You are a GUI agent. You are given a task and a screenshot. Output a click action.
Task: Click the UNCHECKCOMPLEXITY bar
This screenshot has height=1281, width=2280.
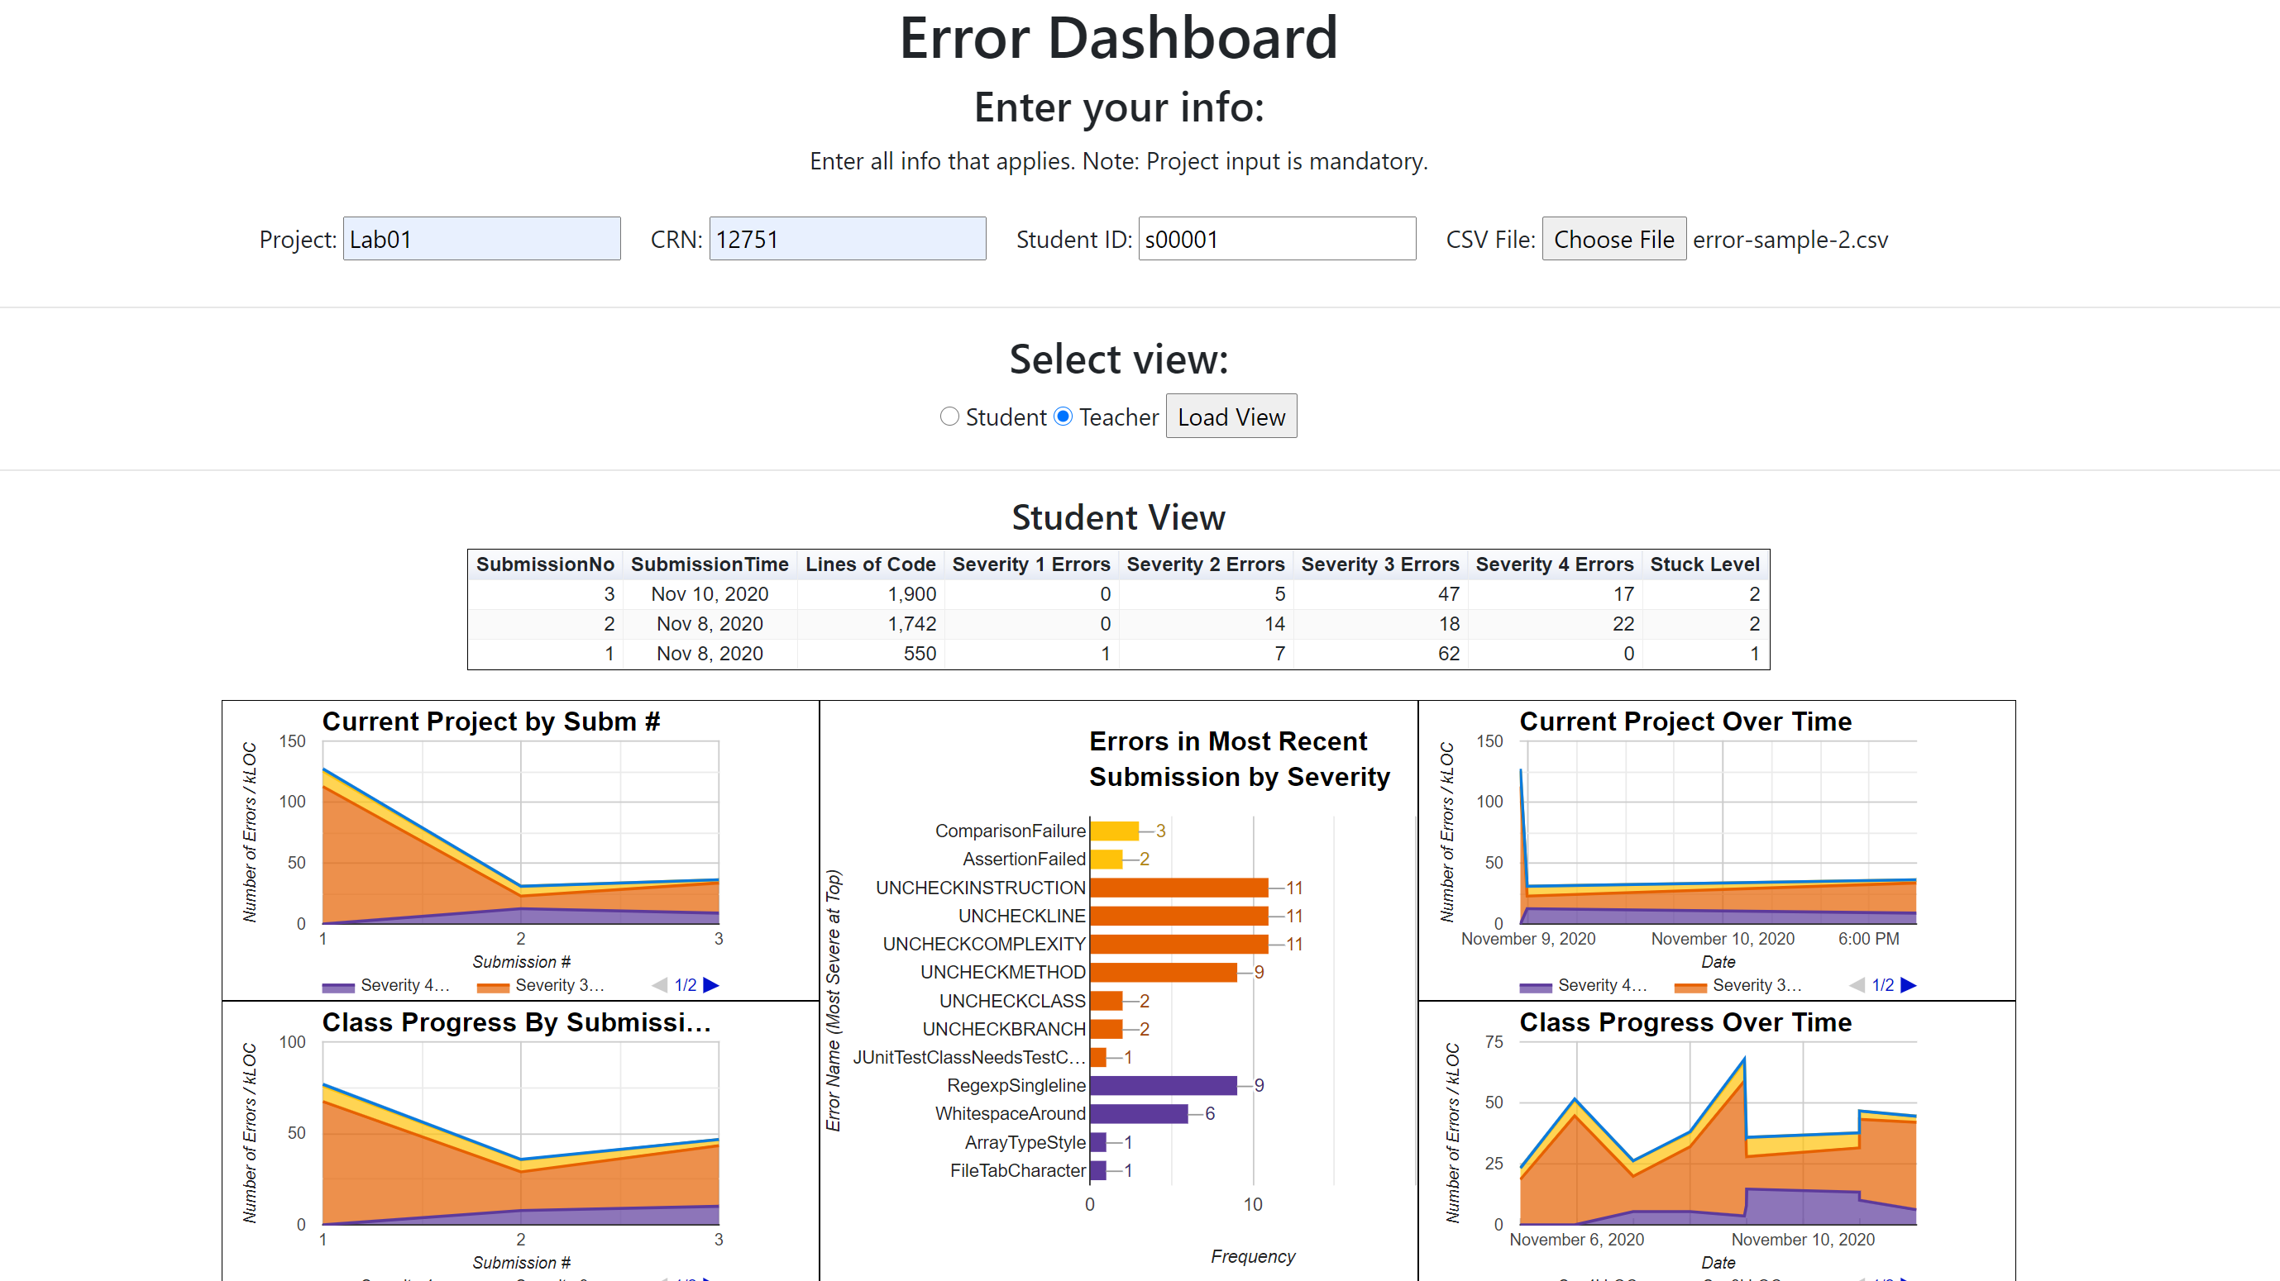click(x=1179, y=944)
